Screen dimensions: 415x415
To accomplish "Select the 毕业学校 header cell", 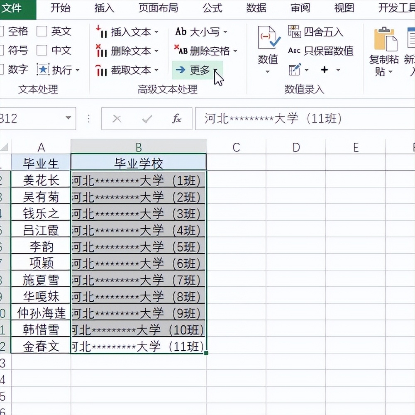I will pos(138,163).
